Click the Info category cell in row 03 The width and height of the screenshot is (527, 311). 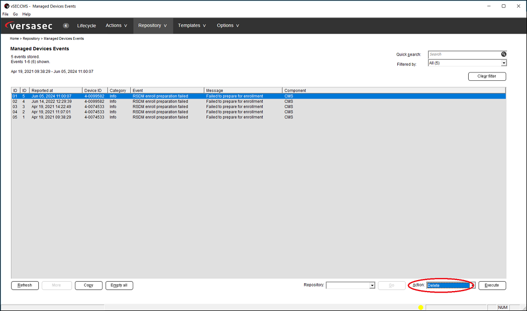pyautogui.click(x=113, y=106)
